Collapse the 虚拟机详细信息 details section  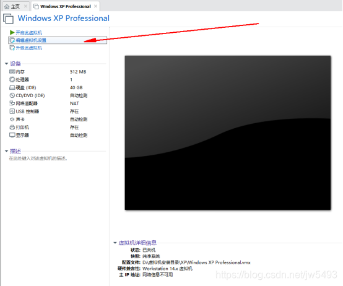click(115, 243)
